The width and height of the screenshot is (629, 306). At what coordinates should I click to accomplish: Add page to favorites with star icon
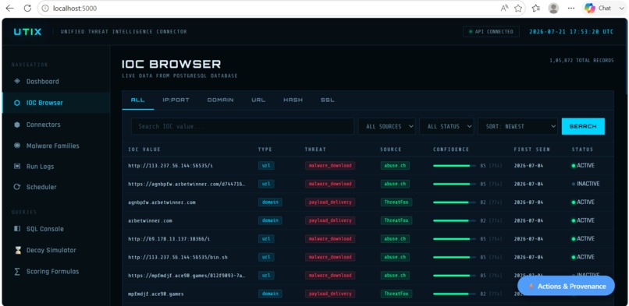pyautogui.click(x=518, y=8)
